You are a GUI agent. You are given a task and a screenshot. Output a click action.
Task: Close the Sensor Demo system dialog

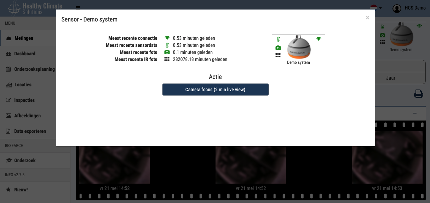pos(367,18)
